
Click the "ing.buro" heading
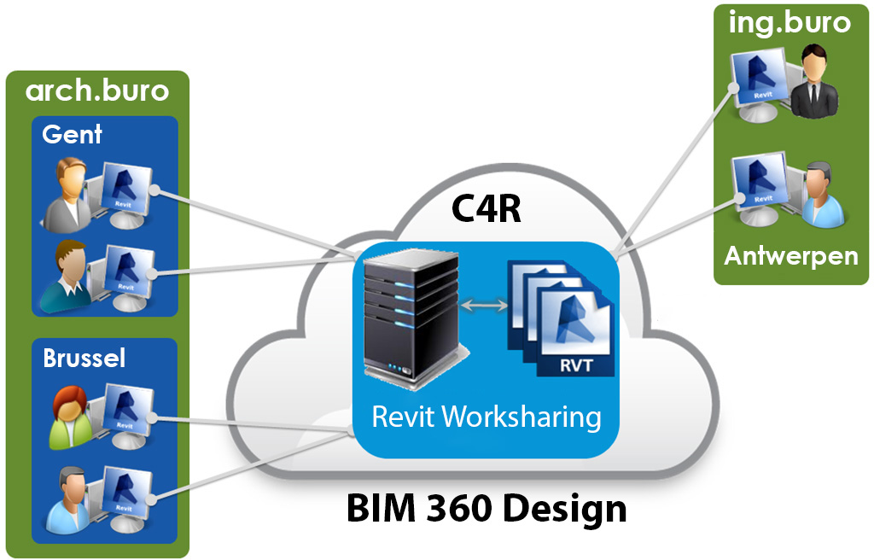[x=790, y=23]
